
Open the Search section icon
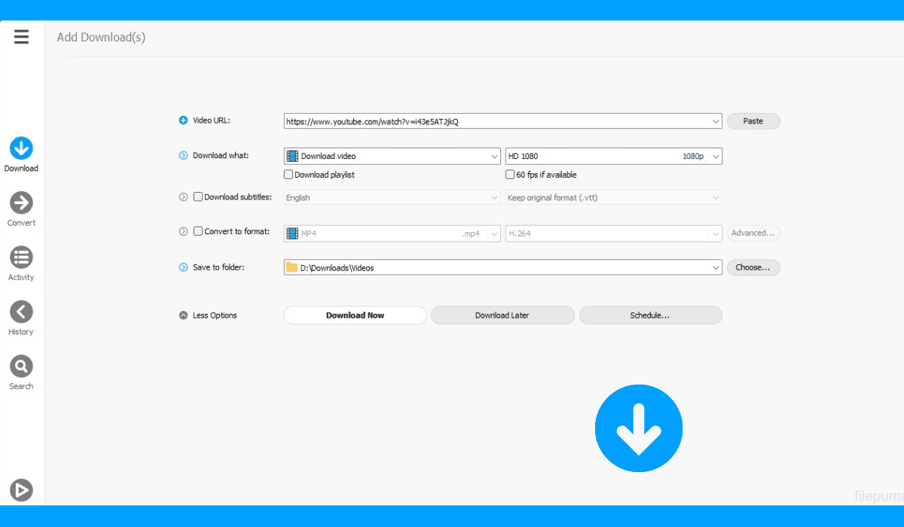[21, 366]
